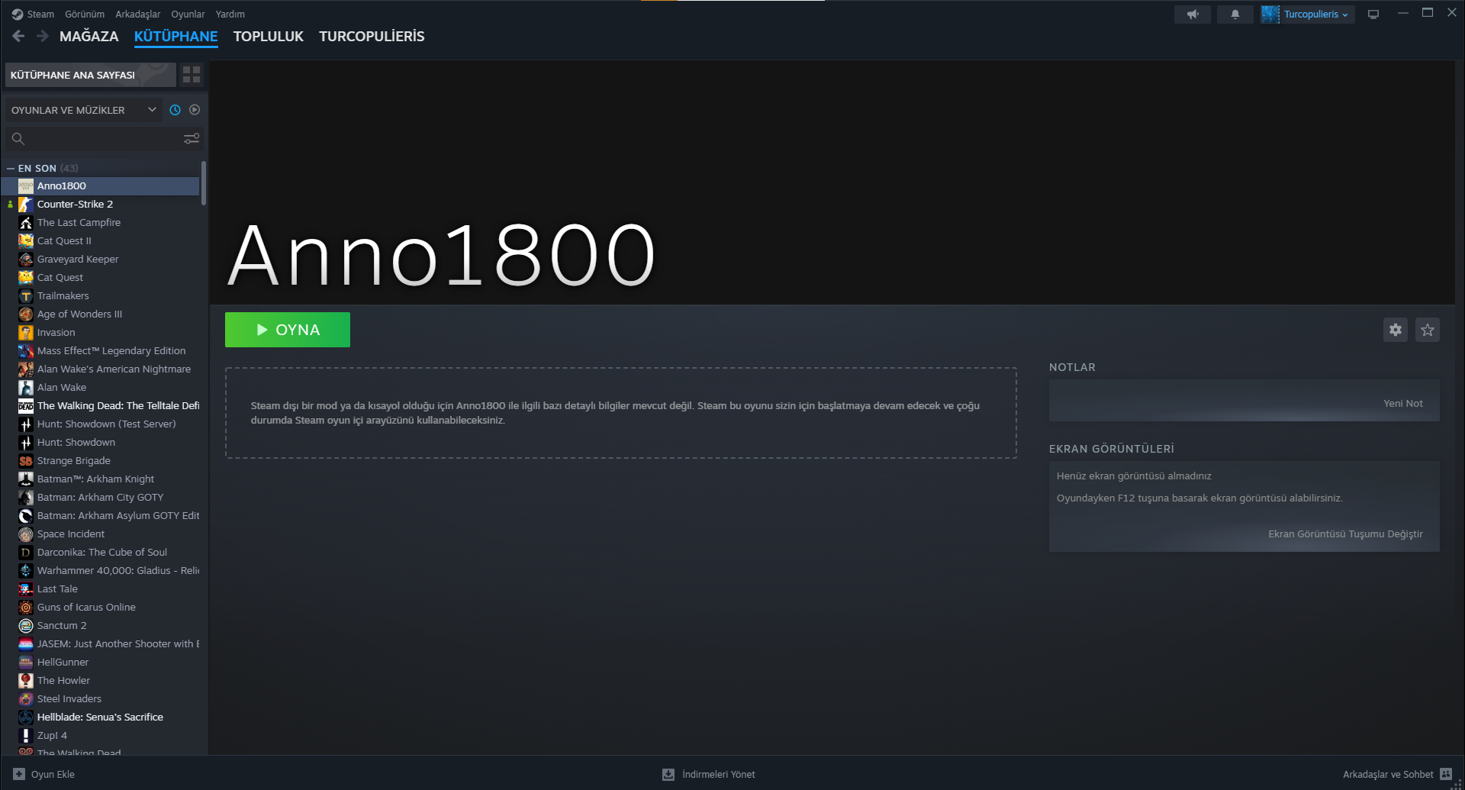
Task: Open the TURCOPULİERİS profile tab
Action: (x=372, y=36)
